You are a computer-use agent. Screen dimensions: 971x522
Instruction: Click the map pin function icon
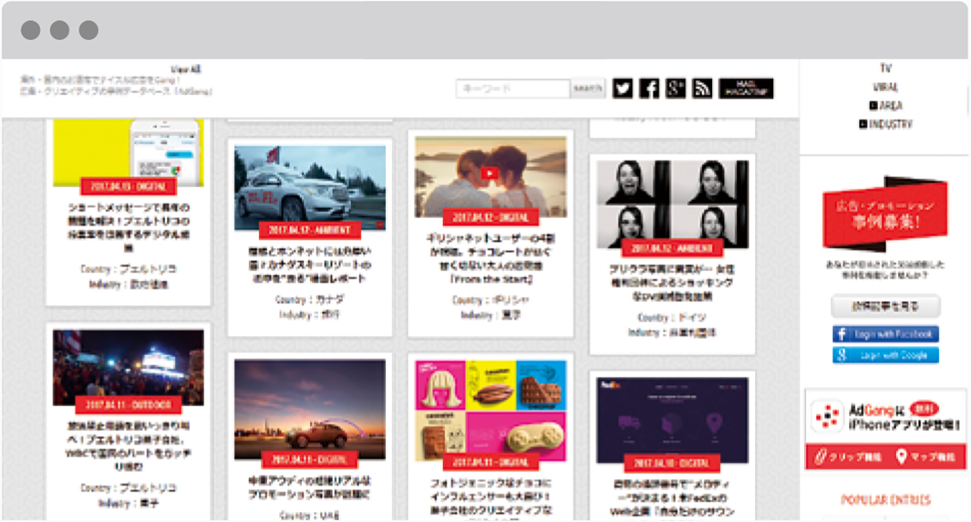901,457
